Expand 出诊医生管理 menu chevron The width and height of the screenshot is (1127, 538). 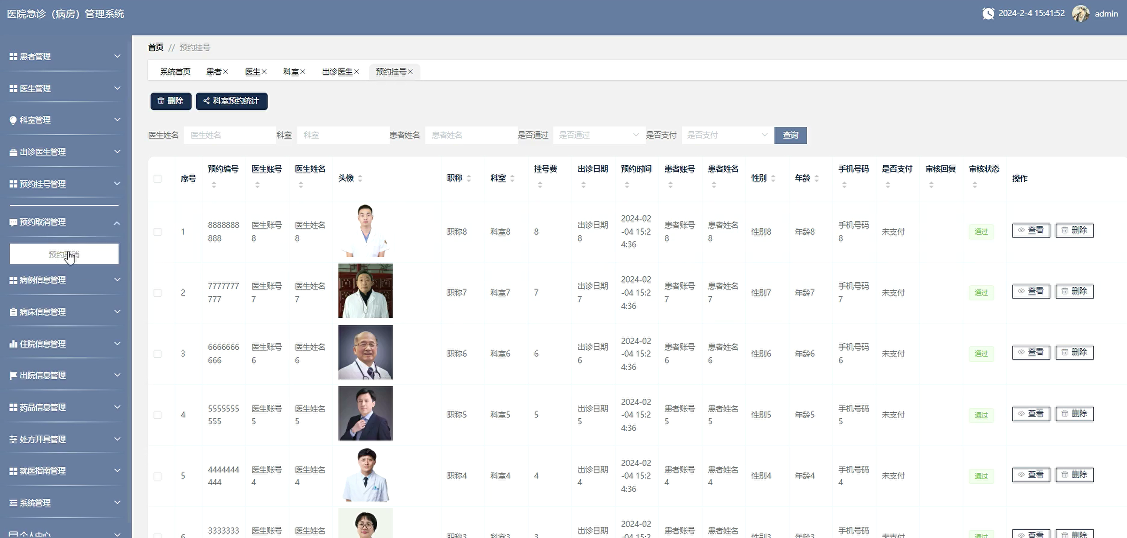(x=117, y=151)
